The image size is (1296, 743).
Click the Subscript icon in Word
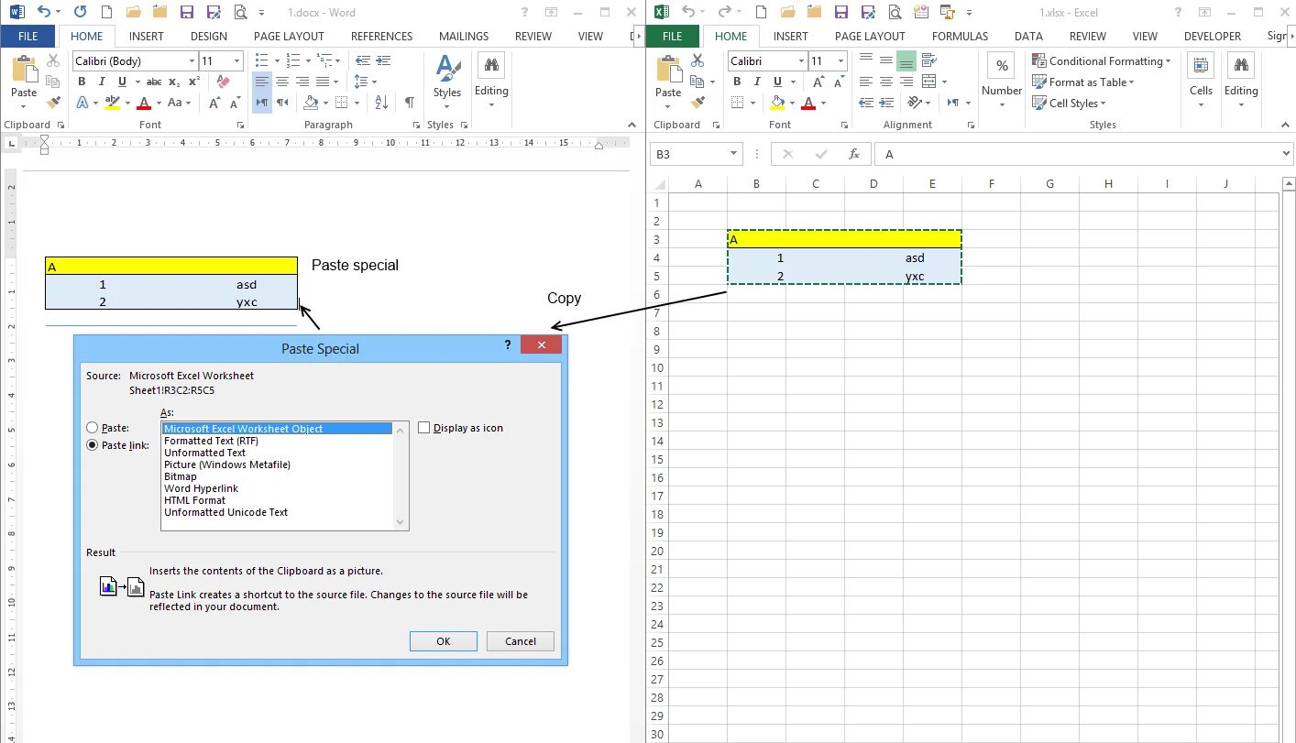174,82
